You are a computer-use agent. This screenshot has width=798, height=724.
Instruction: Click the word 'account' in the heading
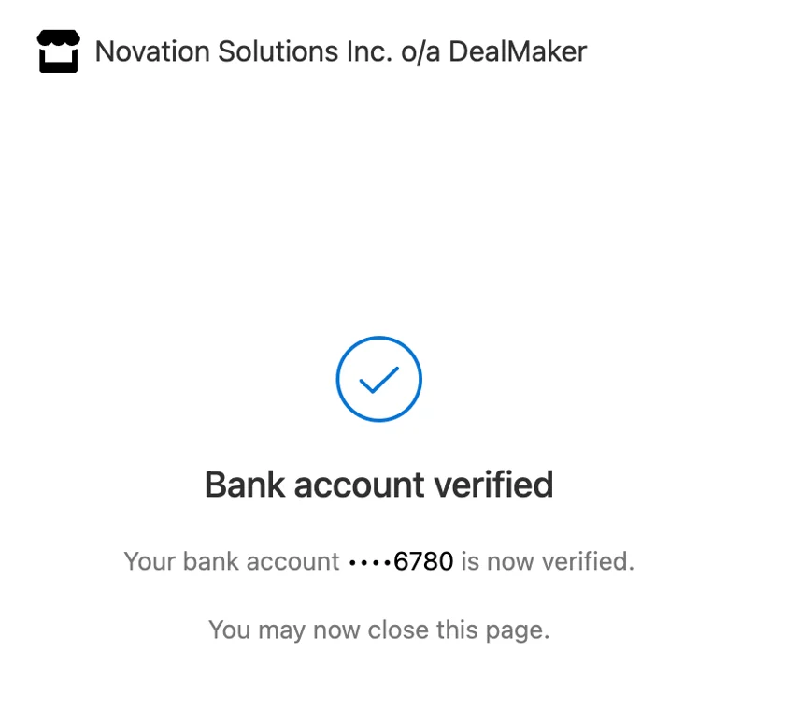coord(360,485)
